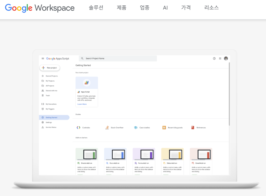Go to the 가격 page
Screen dimensions: 266x196
point(186,7)
